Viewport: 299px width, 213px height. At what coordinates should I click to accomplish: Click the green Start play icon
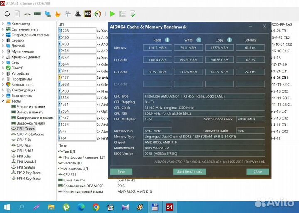pos(112,14)
